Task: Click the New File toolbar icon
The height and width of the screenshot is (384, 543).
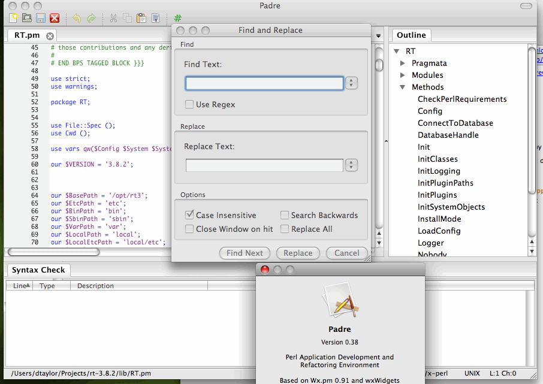Action: coord(13,18)
